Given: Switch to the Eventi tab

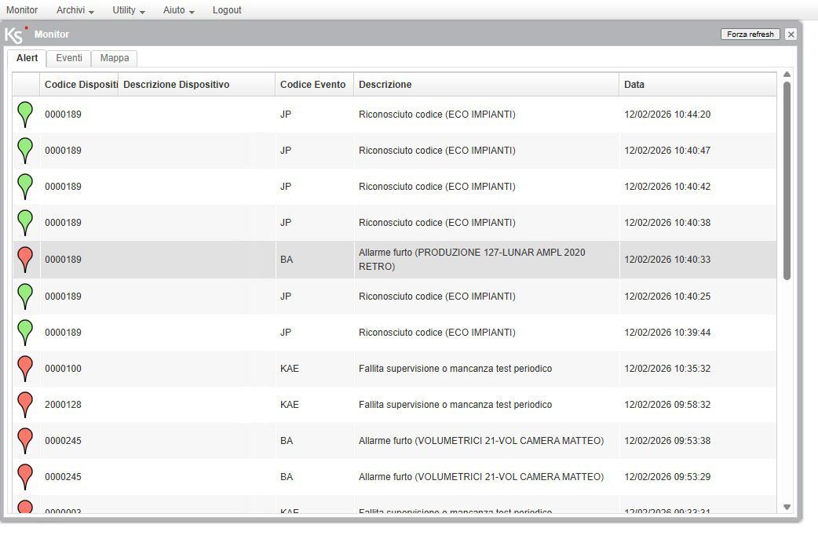Looking at the screenshot, I should 69,58.
